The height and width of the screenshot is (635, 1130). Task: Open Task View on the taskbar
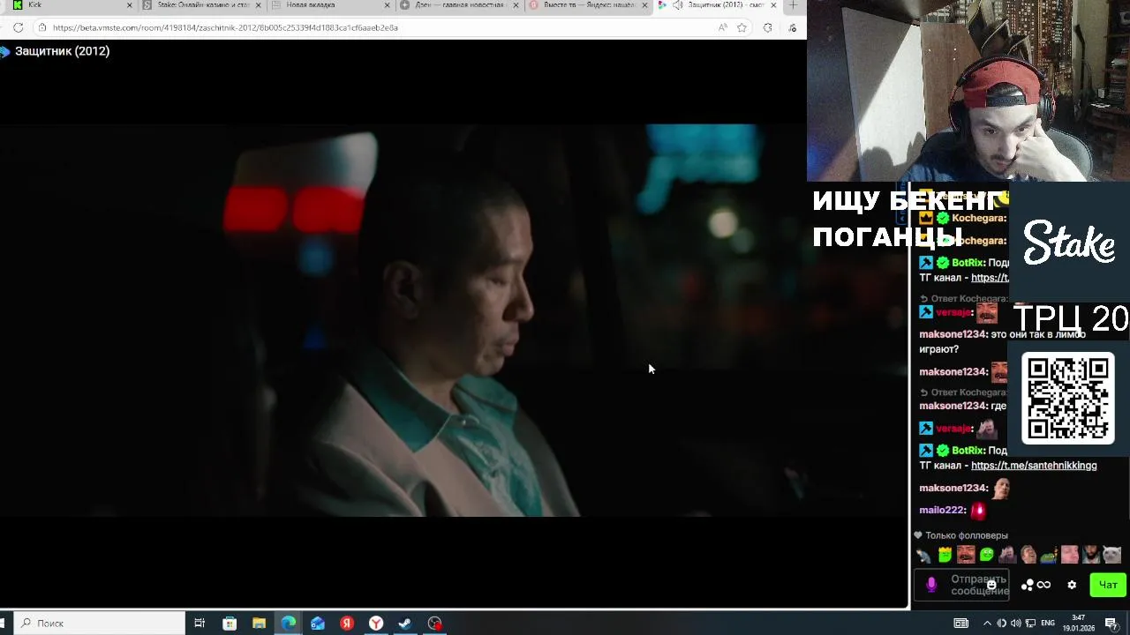pos(200,623)
